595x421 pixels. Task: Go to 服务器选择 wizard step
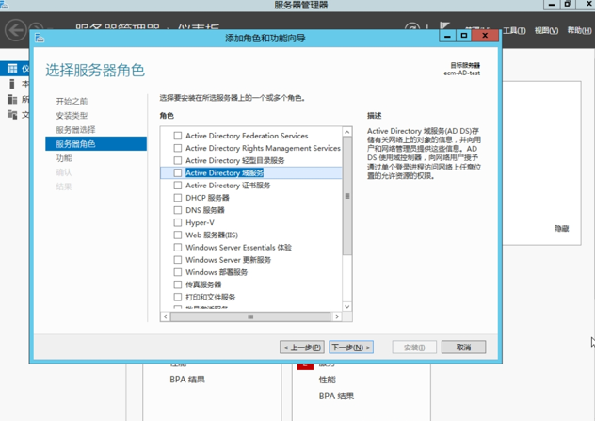tap(75, 130)
